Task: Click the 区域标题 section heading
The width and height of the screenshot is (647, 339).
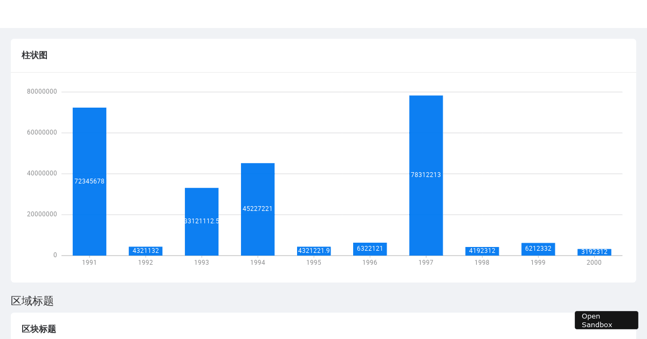Action: [x=32, y=301]
